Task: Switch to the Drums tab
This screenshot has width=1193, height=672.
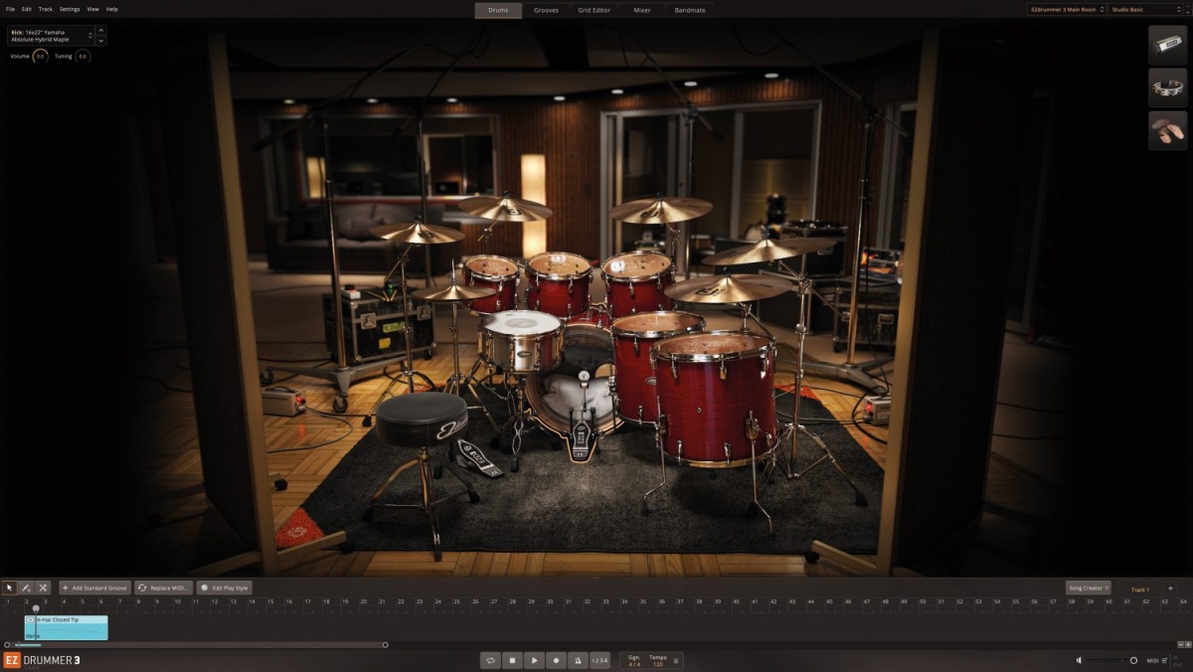Action: pos(498,10)
